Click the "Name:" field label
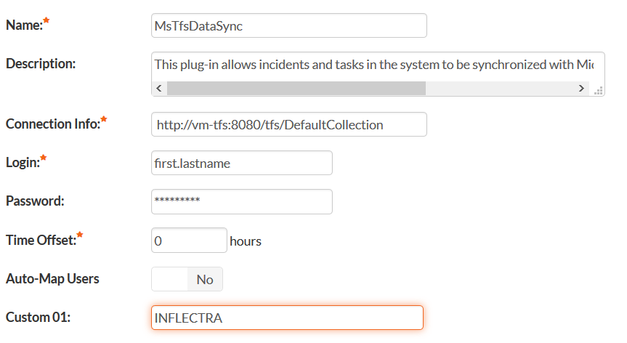The width and height of the screenshot is (627, 343). pyautogui.click(x=24, y=25)
